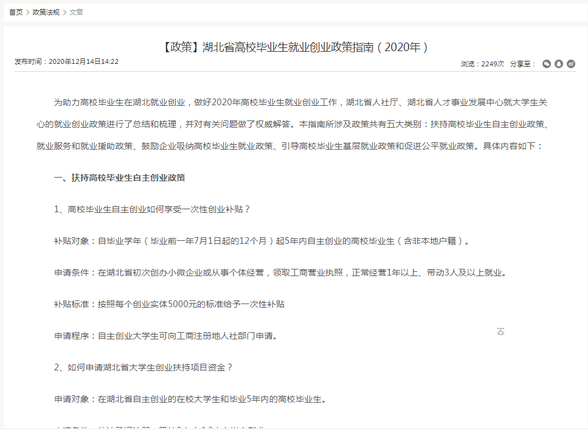Go to 首页 in the breadcrumb
This screenshot has height=430, width=588.
pyautogui.click(x=16, y=12)
